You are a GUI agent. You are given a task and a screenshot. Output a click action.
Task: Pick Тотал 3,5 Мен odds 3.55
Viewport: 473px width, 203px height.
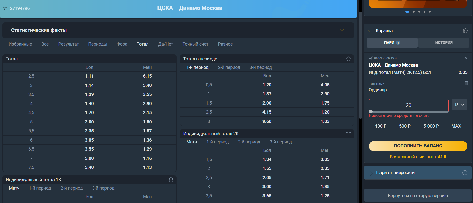coord(147,94)
